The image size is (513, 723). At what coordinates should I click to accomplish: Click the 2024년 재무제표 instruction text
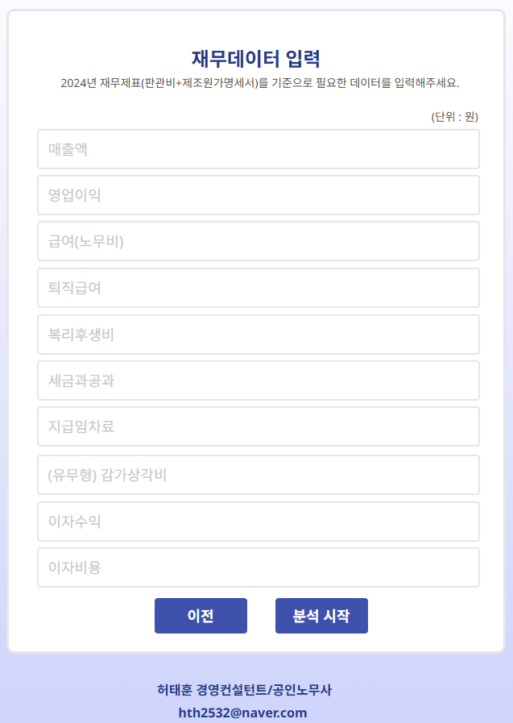[x=260, y=83]
